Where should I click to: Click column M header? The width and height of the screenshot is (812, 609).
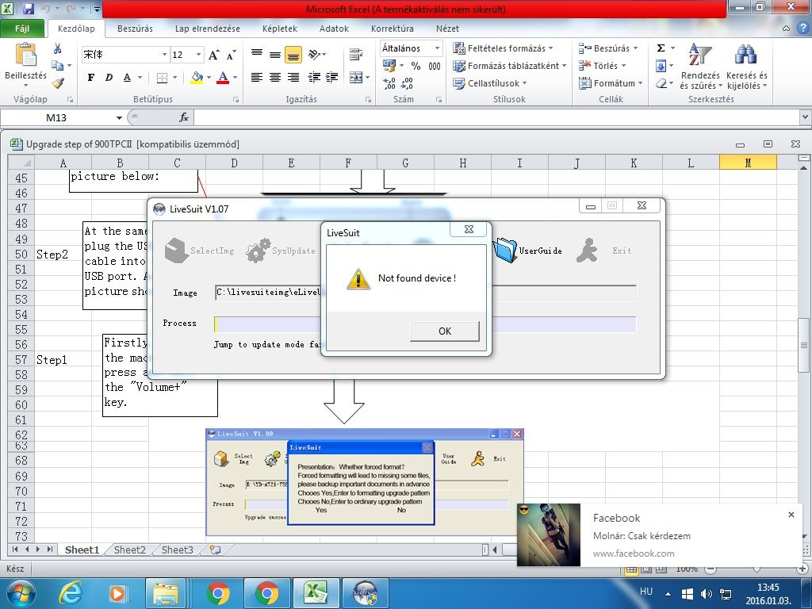748,163
